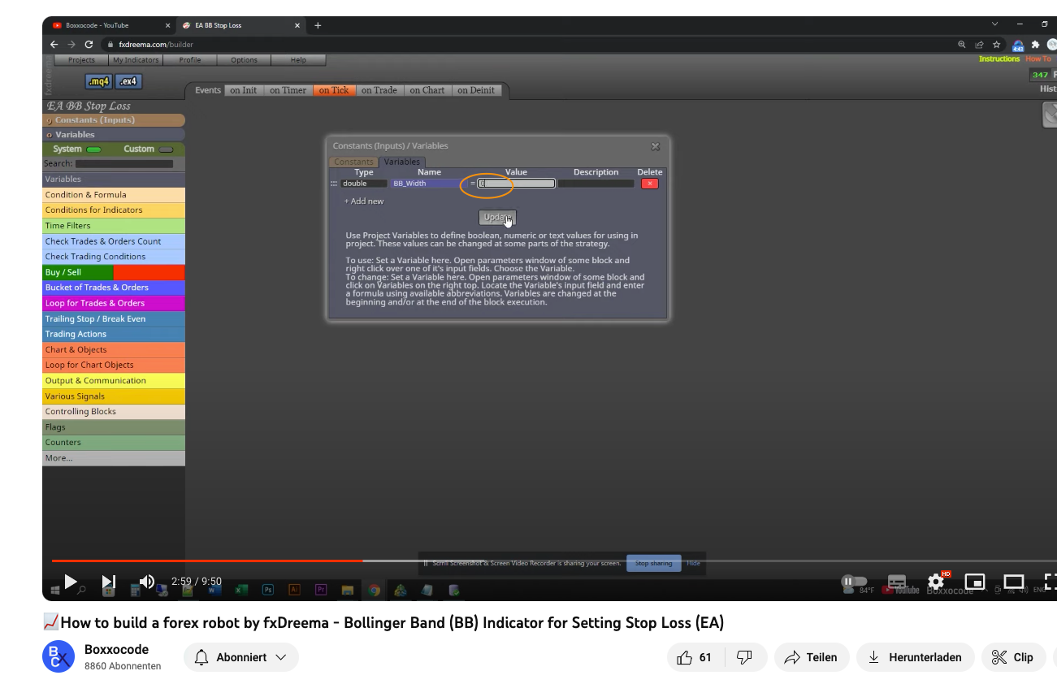1057x684 pixels.
Task: Open the Help menu
Action: [298, 60]
